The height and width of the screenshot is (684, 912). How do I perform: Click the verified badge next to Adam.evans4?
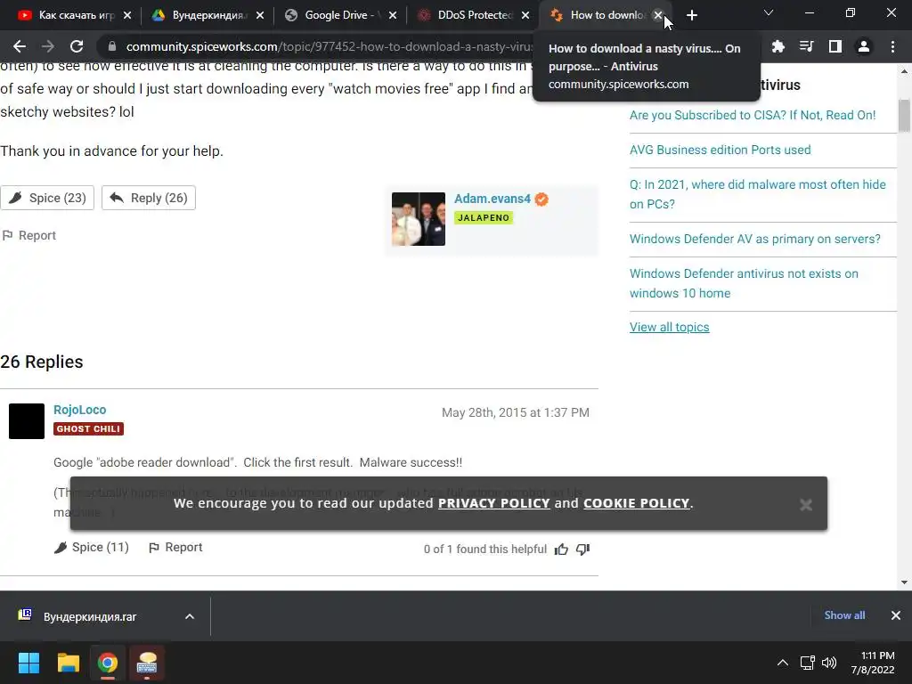pyautogui.click(x=541, y=199)
